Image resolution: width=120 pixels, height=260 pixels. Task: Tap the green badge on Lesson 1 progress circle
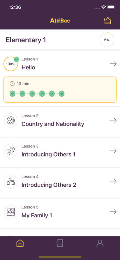16,59
